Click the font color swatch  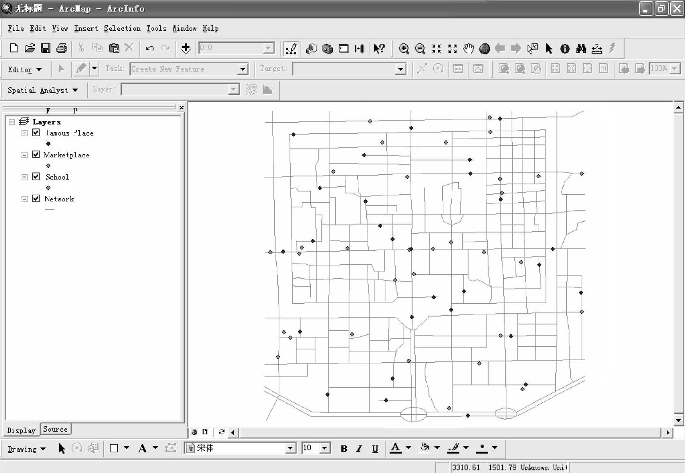395,448
